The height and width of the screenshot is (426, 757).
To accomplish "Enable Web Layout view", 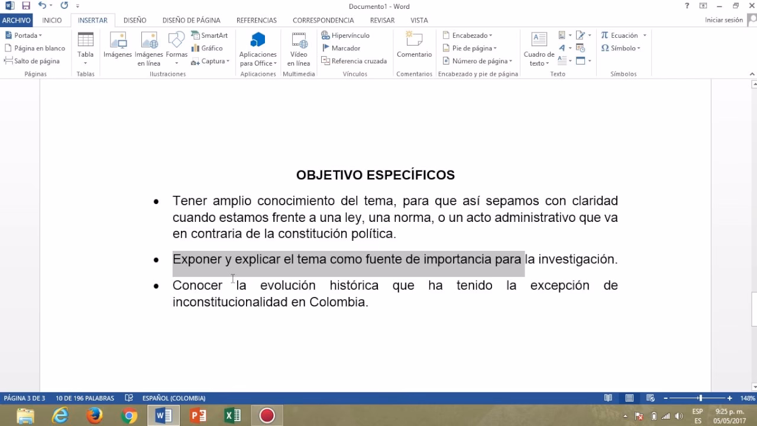I will pos(650,398).
